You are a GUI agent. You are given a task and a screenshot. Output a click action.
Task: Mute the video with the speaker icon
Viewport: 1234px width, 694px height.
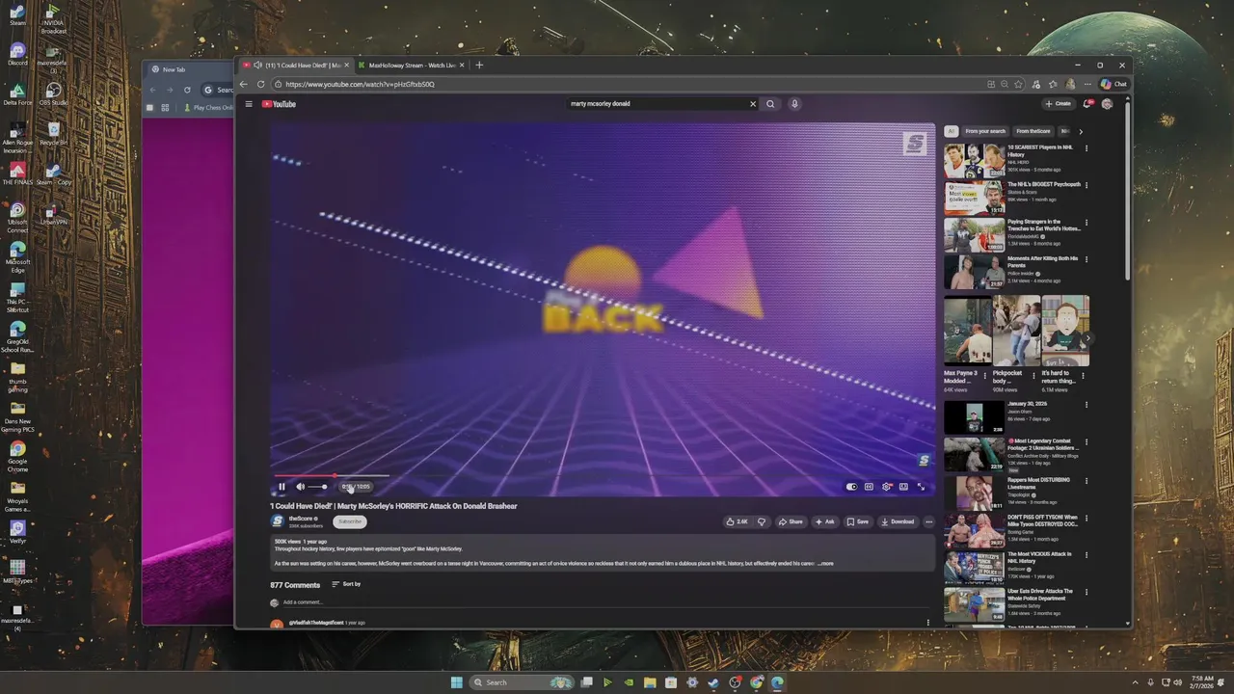click(x=300, y=487)
